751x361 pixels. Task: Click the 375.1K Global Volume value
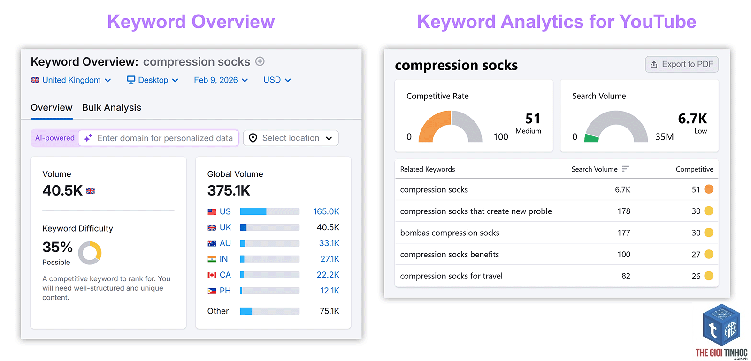tap(229, 191)
